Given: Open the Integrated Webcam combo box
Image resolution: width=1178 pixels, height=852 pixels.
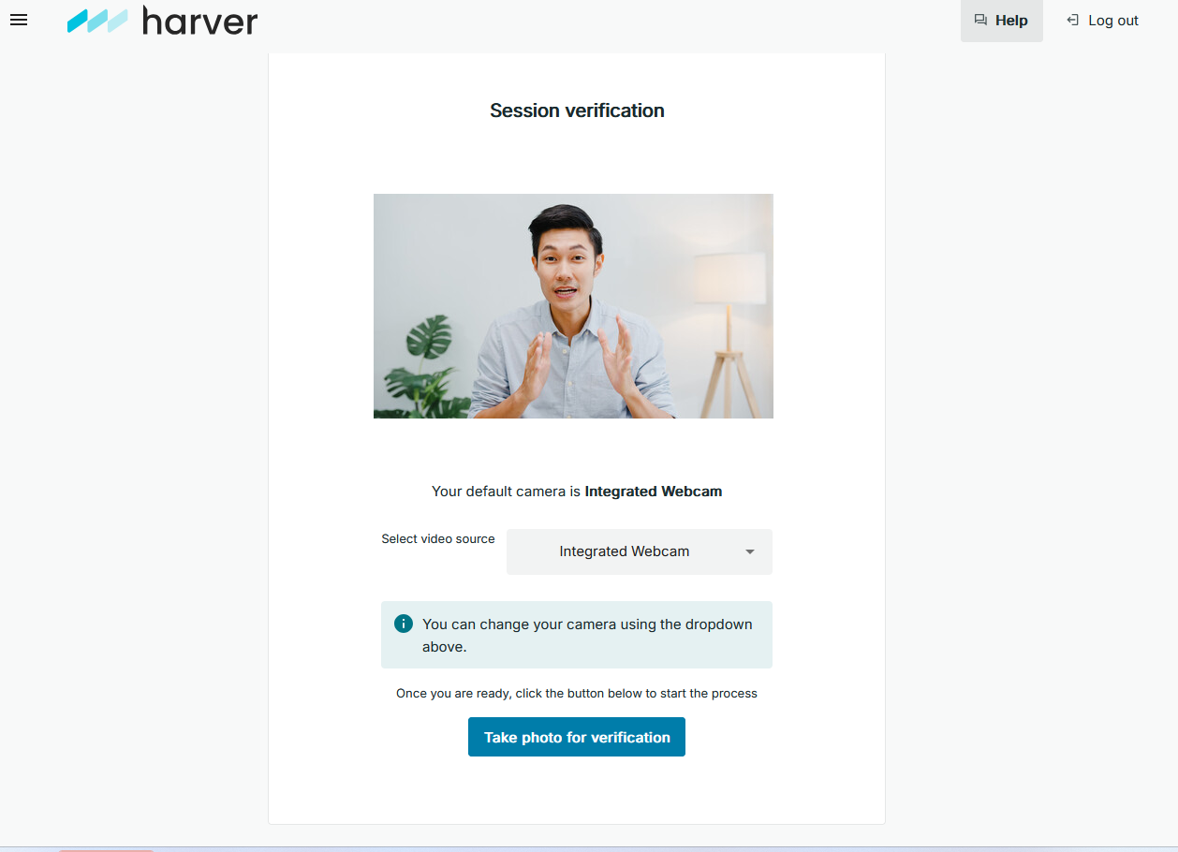Looking at the screenshot, I should pos(625,552).
